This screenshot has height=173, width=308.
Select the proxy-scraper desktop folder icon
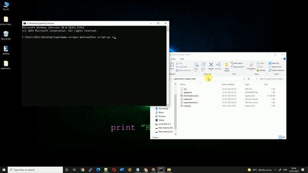6,21
